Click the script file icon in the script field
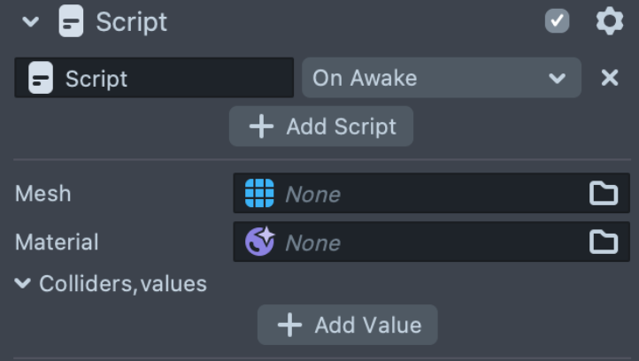Viewport: 639px width, 361px height. pos(41,79)
